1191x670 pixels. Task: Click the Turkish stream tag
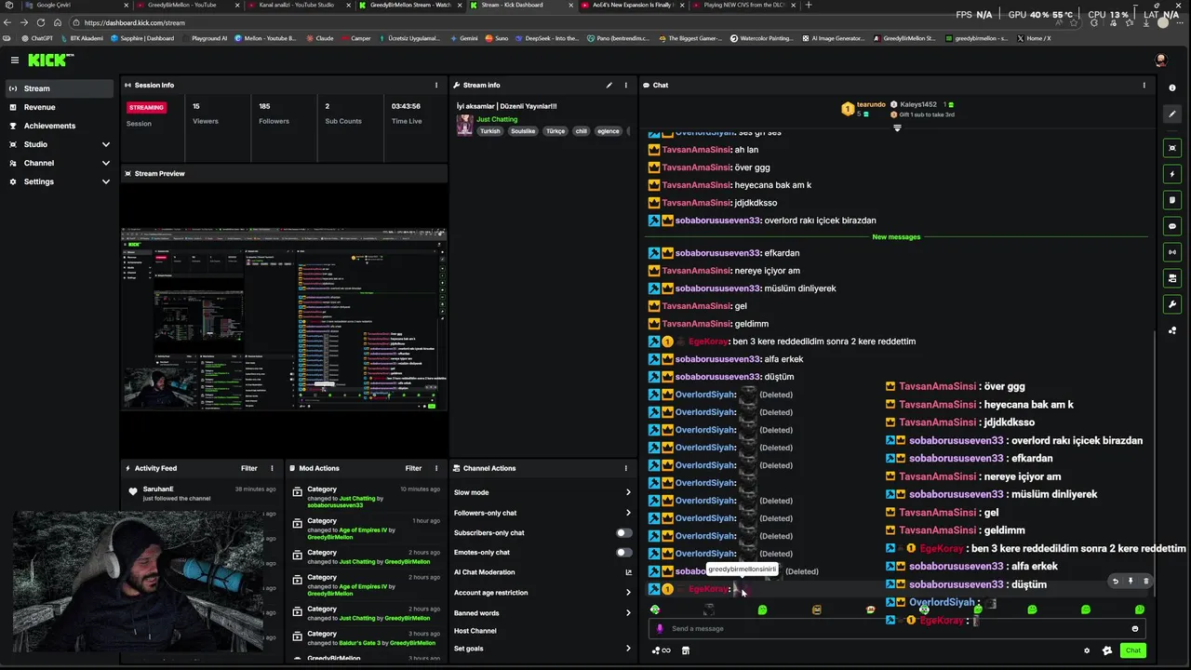pyautogui.click(x=489, y=131)
